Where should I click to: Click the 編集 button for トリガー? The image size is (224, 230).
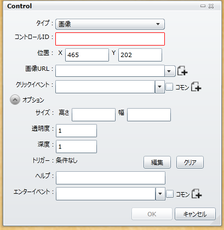click(x=157, y=162)
